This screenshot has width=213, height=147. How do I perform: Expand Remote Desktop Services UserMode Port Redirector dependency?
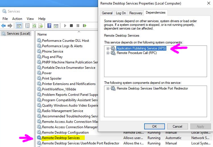click(x=108, y=89)
